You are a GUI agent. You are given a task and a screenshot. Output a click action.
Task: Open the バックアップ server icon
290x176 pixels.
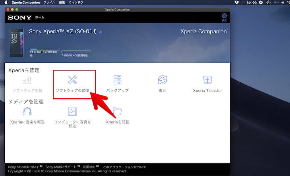point(117,80)
